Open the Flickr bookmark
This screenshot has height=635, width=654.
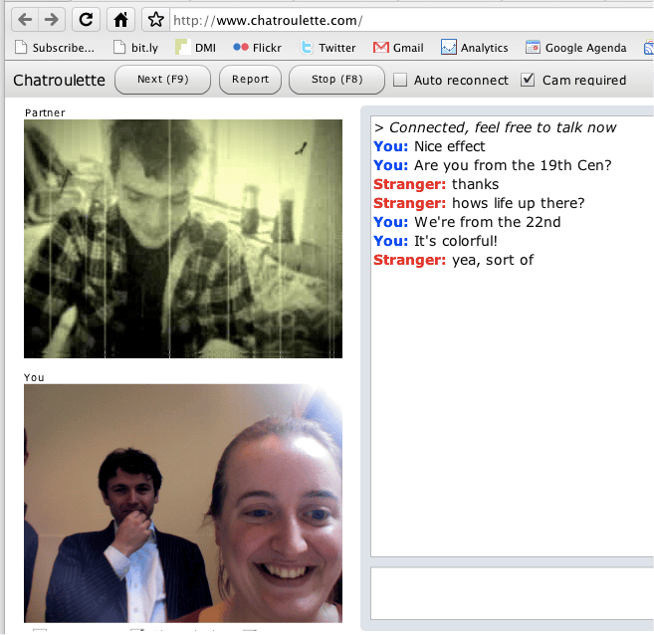tap(258, 48)
